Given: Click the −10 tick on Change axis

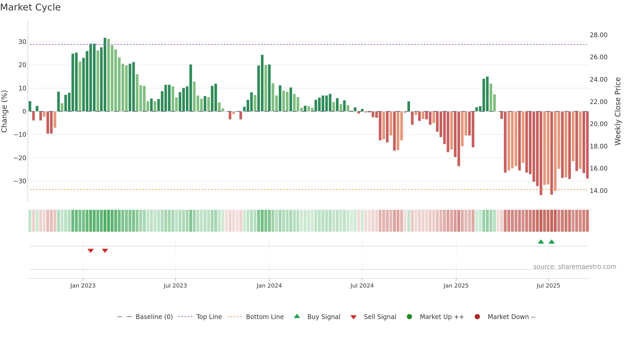Looking at the screenshot, I should pos(20,135).
